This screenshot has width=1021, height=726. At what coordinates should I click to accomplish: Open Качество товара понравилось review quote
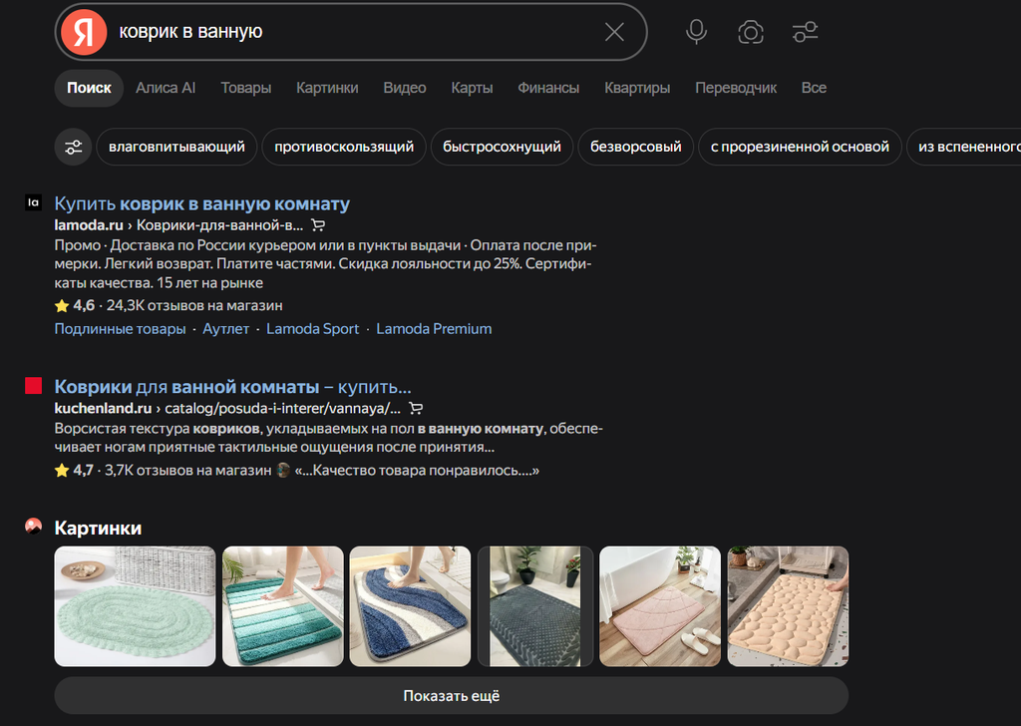pos(417,470)
